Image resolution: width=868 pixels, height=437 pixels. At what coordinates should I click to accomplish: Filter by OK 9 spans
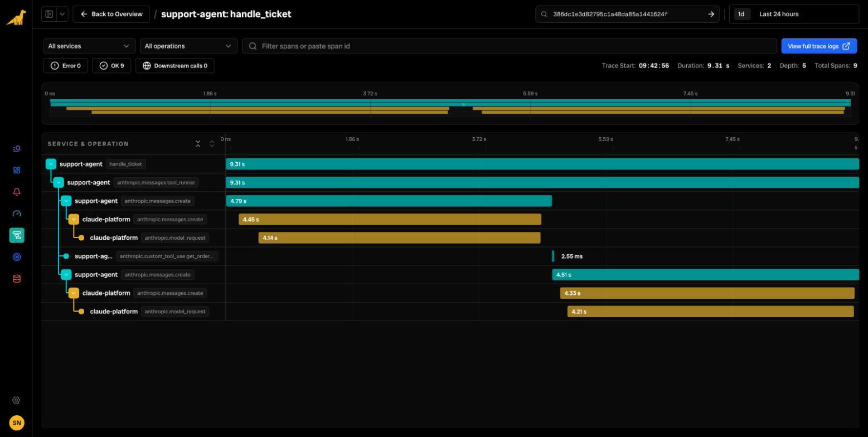click(x=112, y=66)
